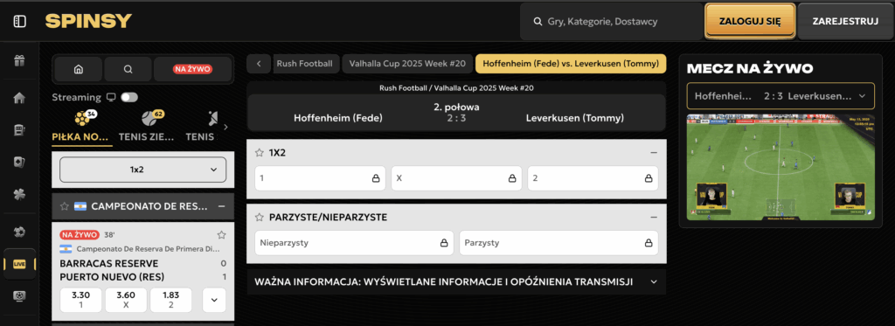Star the Campeonato De Reserva league

tap(65, 206)
